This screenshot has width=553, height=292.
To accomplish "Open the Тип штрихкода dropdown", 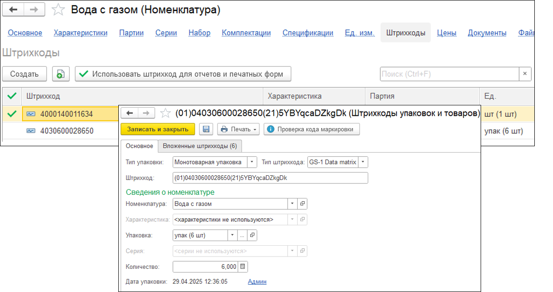I will pos(362,162).
